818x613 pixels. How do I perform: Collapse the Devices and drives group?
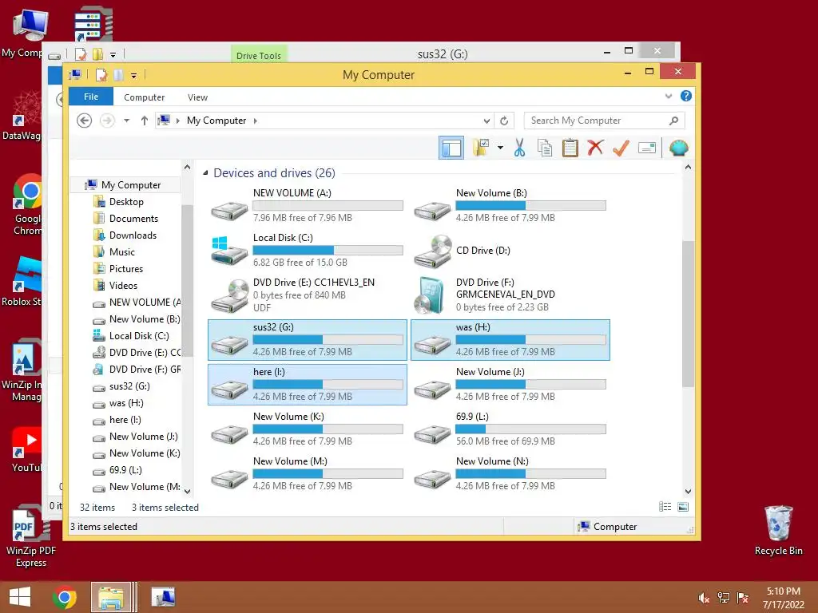pos(205,172)
